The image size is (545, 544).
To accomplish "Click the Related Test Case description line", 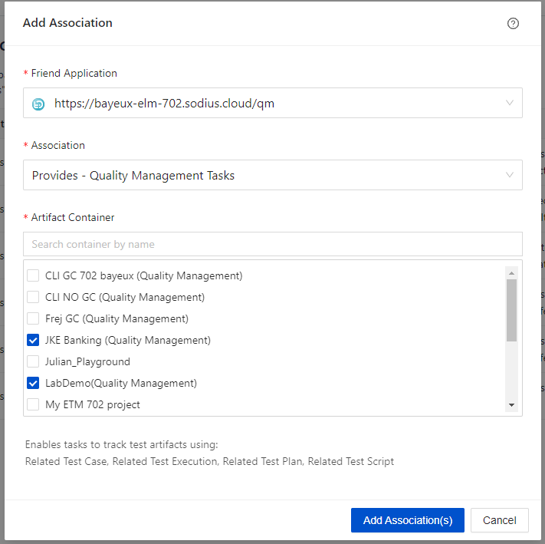I will [x=209, y=462].
